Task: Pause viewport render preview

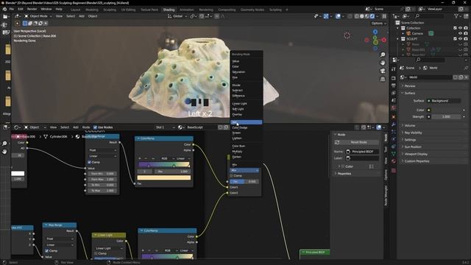Action: coord(384,16)
